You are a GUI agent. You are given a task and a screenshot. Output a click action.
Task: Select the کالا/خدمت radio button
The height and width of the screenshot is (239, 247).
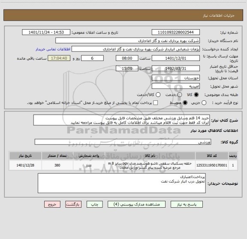pyautogui.click(x=158, y=95)
